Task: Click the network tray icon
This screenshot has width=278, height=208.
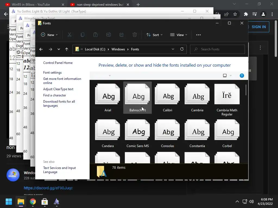Action: pyautogui.click(x=245, y=201)
